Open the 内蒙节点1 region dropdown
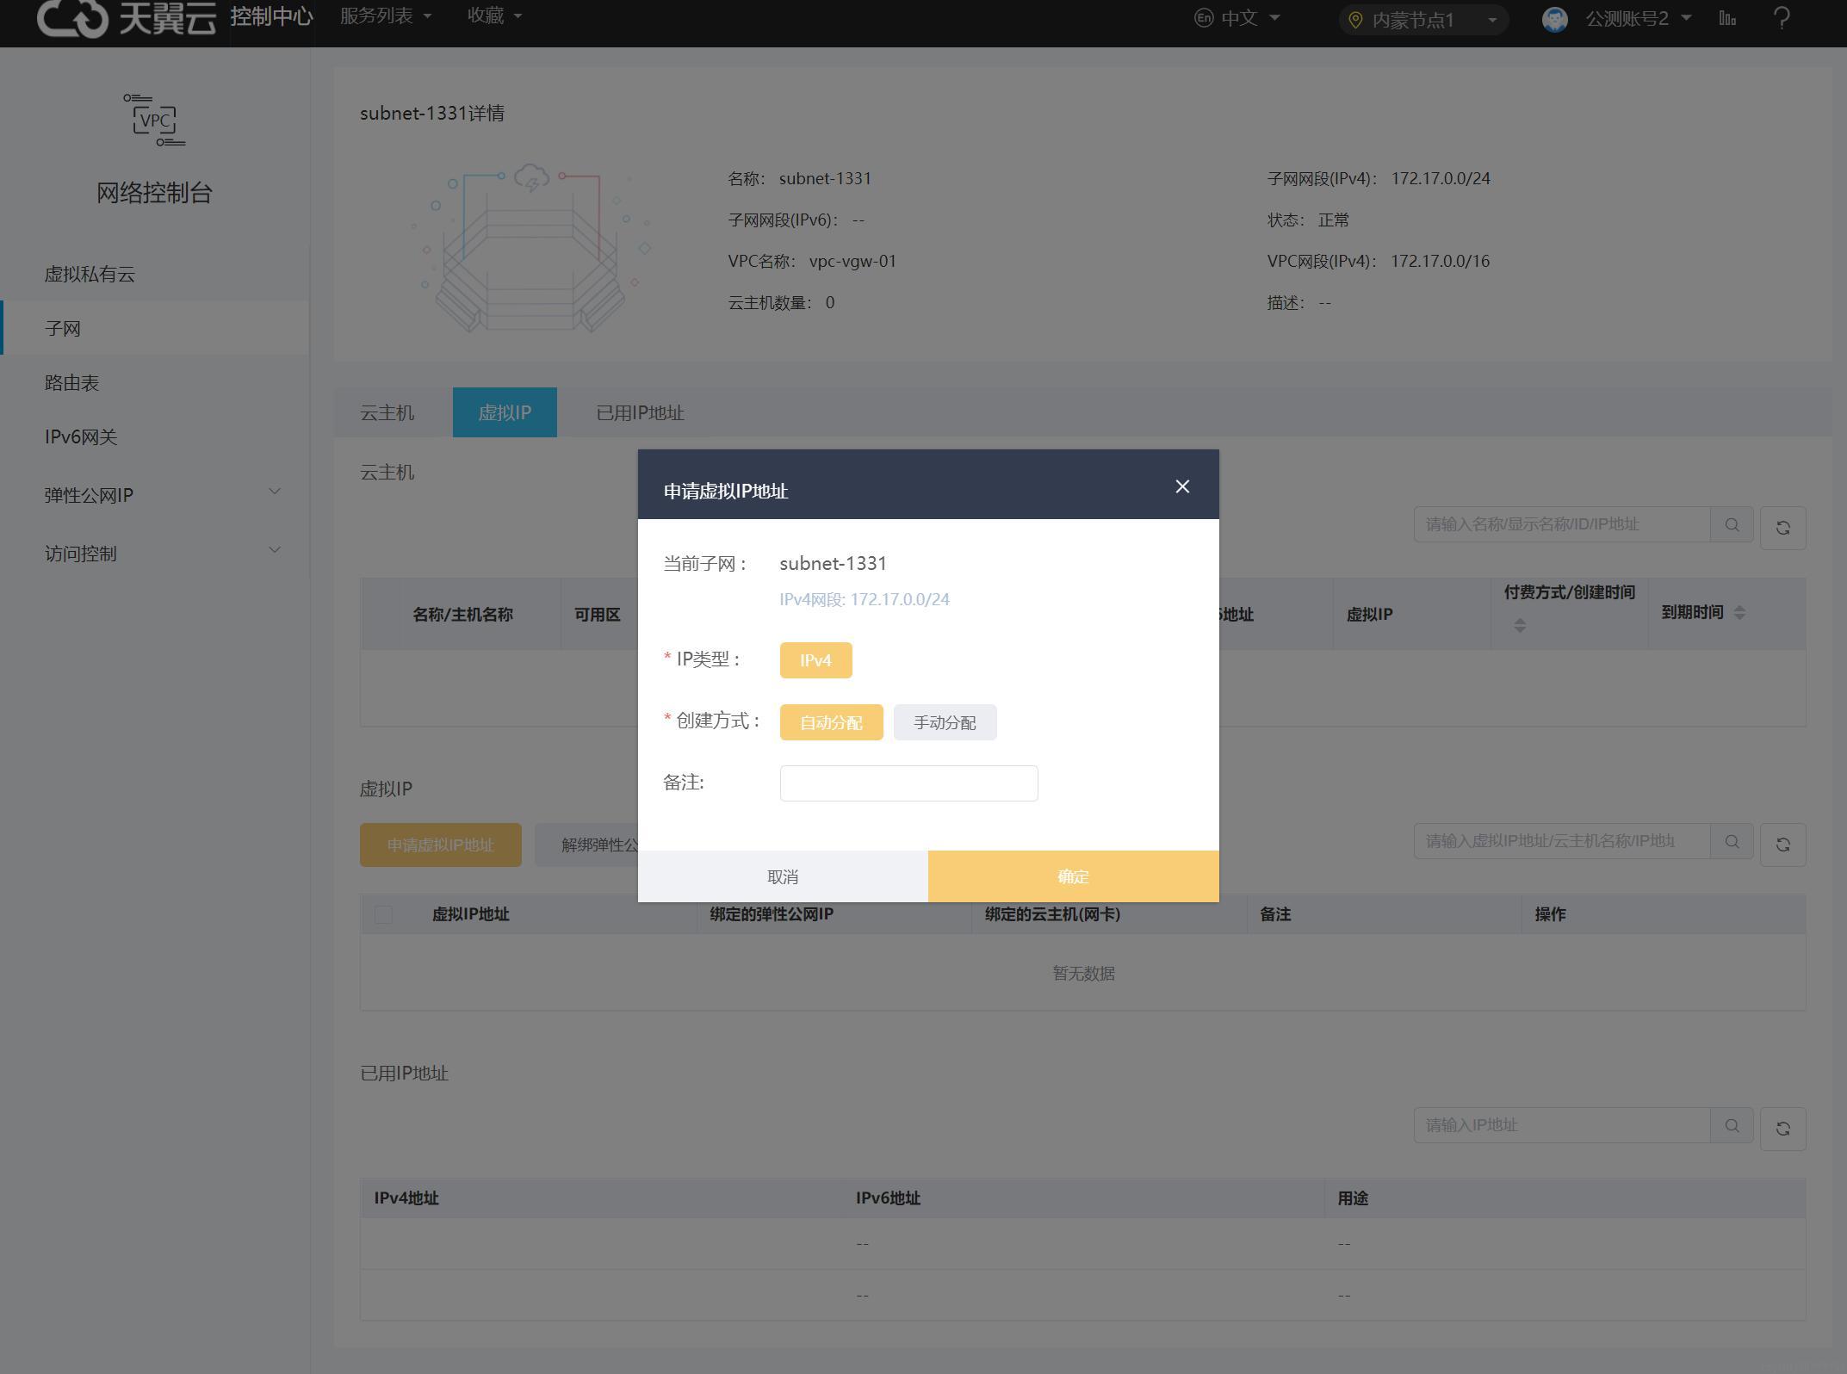Viewport: 1847px width, 1374px height. (1423, 20)
